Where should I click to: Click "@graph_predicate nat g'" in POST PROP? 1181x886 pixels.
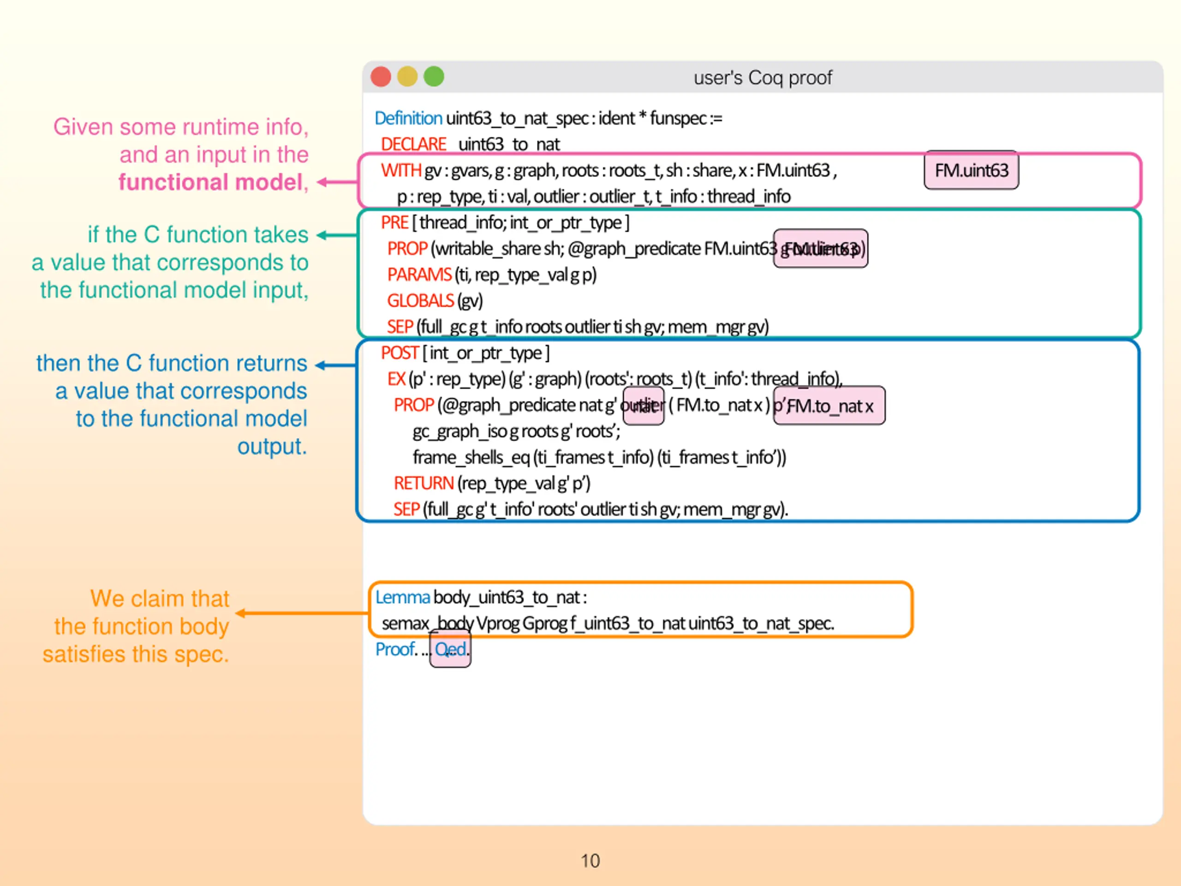click(530, 405)
